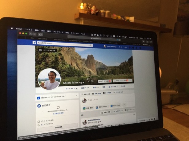Expand the タイムライン dropdown
The image size is (189, 141).
tap(71, 87)
